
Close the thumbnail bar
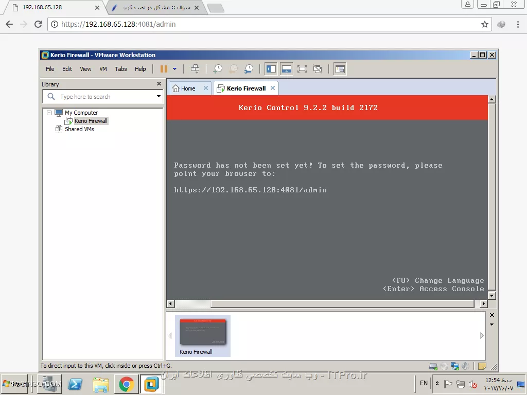tap(492, 315)
